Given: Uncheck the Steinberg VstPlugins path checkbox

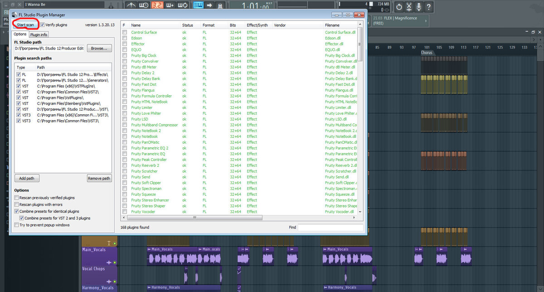Looking at the screenshot, I should [19, 103].
